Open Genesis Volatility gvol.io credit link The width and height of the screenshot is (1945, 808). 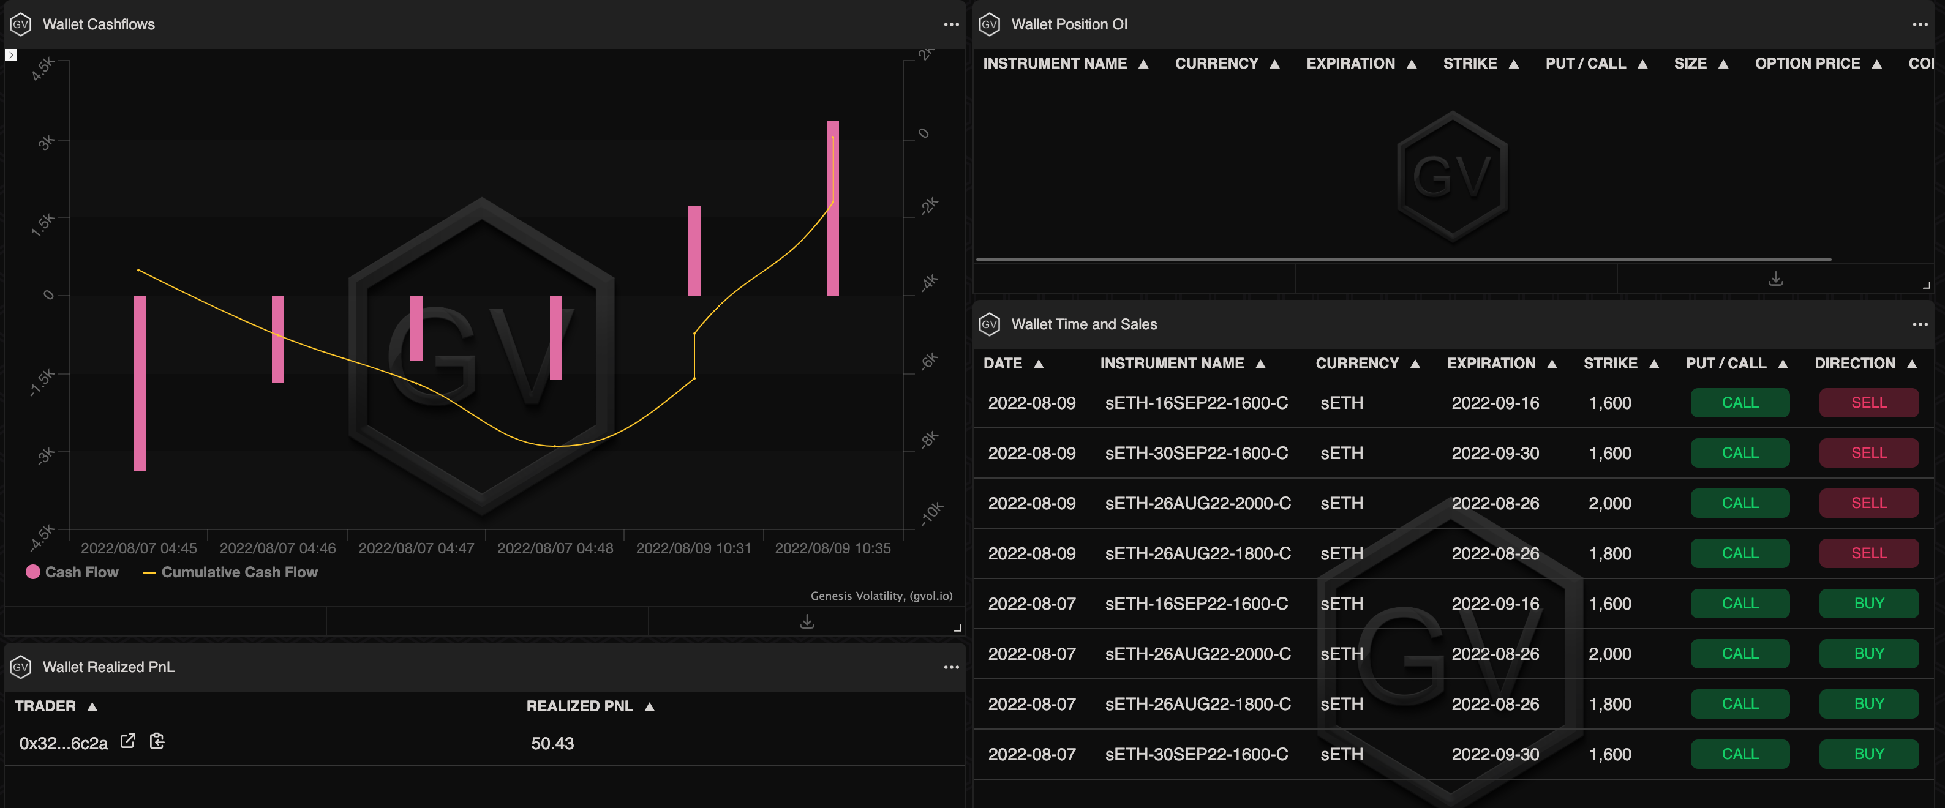pyautogui.click(x=881, y=596)
